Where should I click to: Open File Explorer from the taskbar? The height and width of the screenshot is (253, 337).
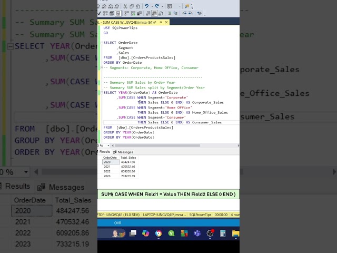235,233
